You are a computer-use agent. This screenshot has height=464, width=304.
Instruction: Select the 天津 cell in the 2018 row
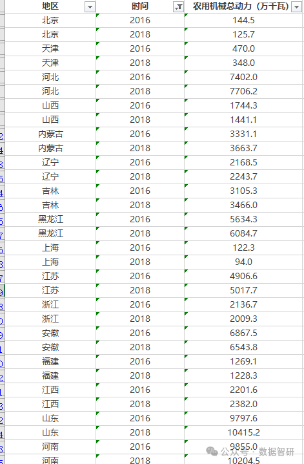click(x=50, y=63)
